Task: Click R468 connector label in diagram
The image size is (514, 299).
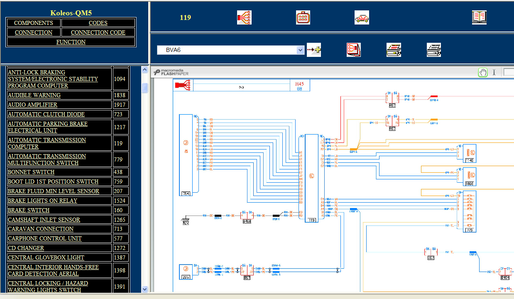Action: [247, 222]
